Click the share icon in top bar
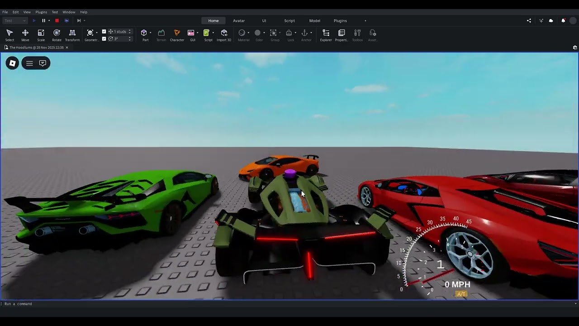This screenshot has width=579, height=326. pyautogui.click(x=529, y=20)
